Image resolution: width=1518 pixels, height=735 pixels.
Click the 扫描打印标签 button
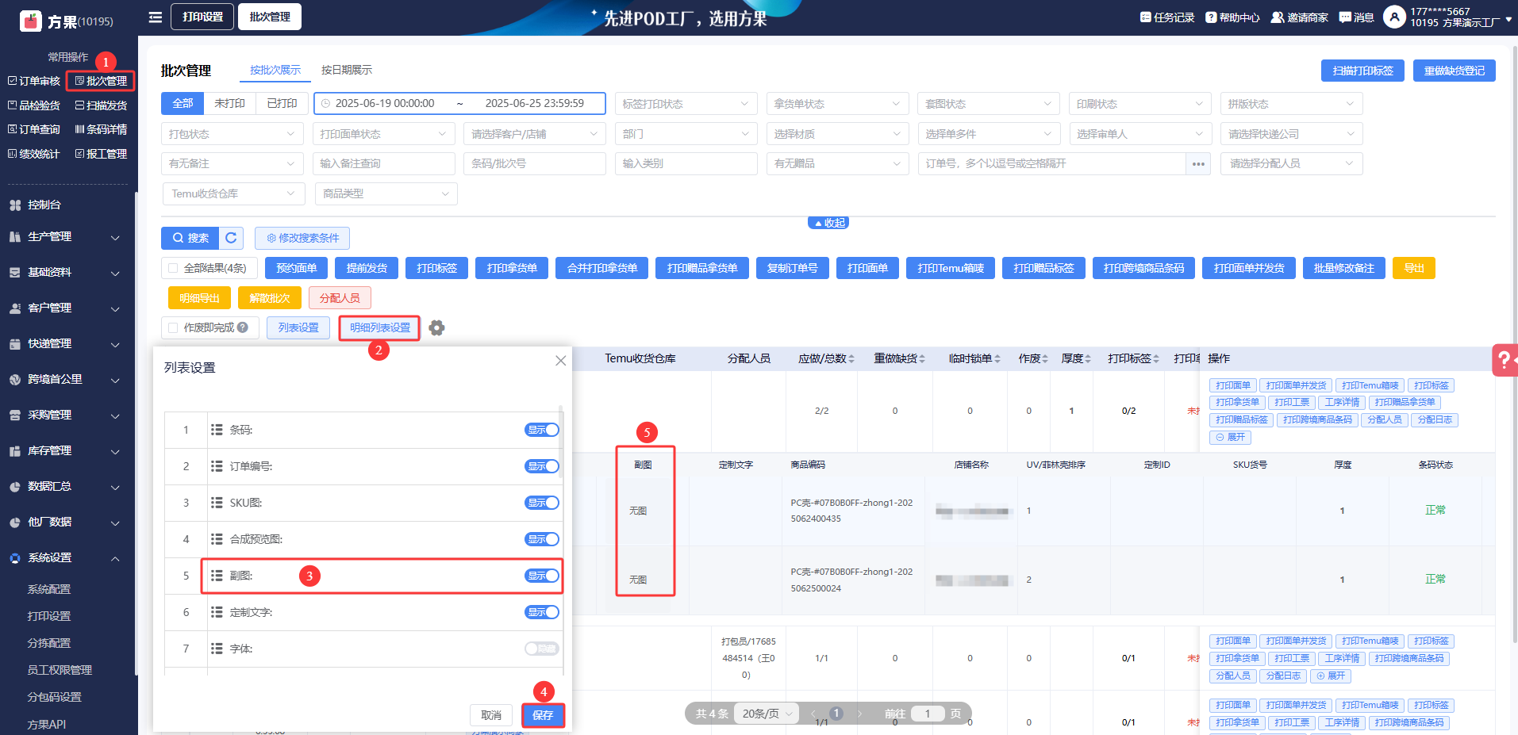1362,71
